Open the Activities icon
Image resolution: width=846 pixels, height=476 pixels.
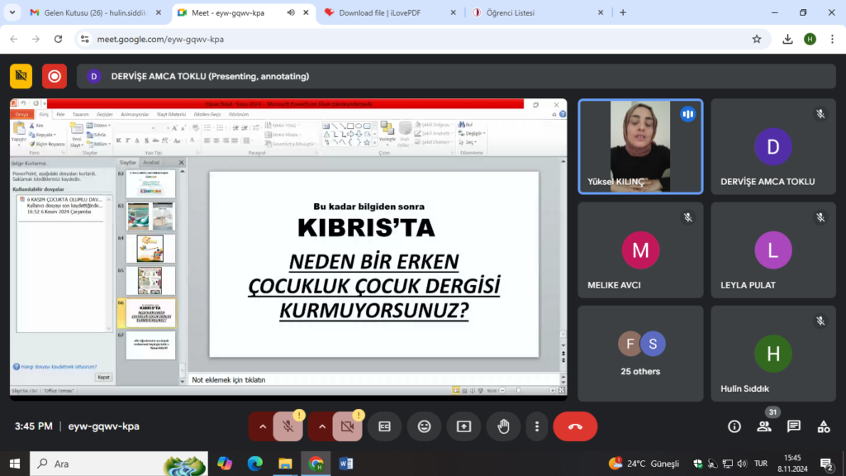point(824,426)
